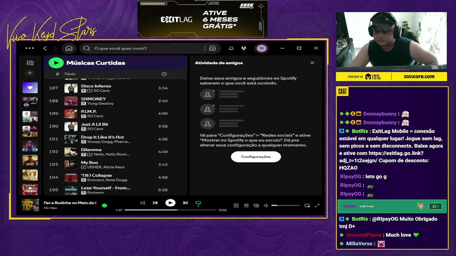Open Spotify Home
This screenshot has height=256, width=456.
[x=69, y=48]
